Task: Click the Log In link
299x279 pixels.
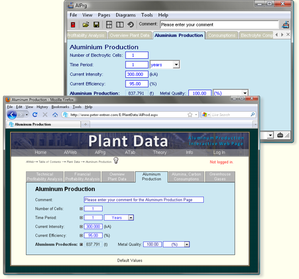Action: point(219,152)
